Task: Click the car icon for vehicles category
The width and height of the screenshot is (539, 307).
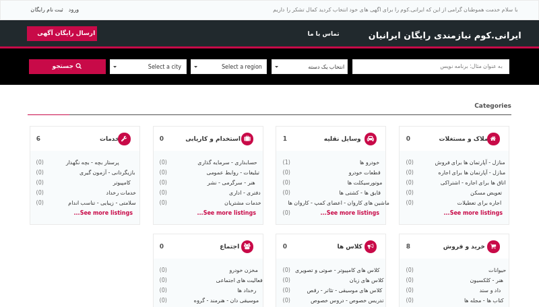Action: tap(370, 139)
